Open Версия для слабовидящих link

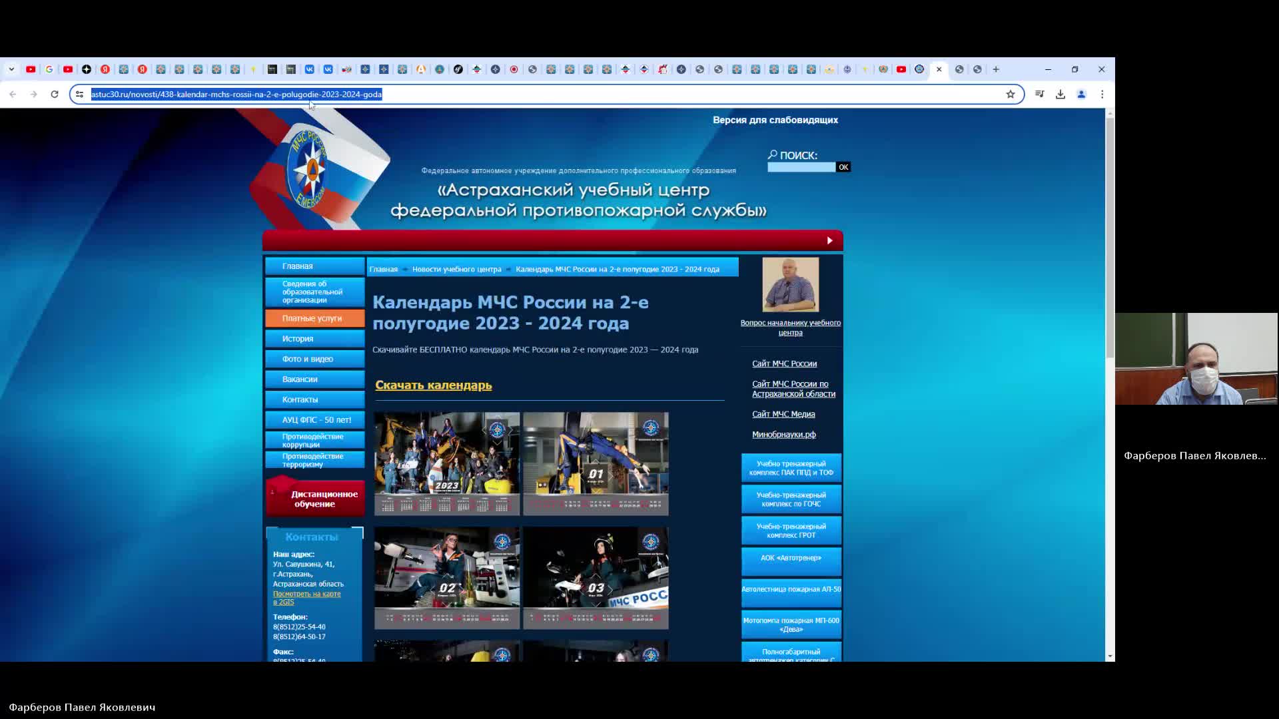[x=775, y=120]
